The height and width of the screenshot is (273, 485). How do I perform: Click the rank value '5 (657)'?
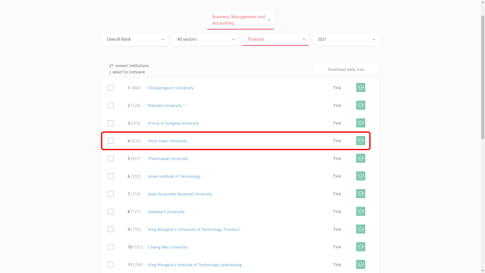pyautogui.click(x=134, y=158)
